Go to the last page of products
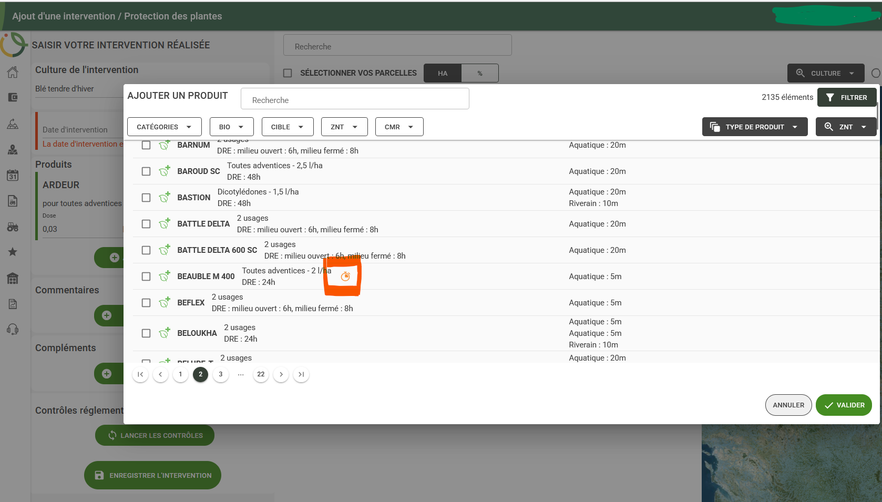The width and height of the screenshot is (882, 502). [x=301, y=374]
